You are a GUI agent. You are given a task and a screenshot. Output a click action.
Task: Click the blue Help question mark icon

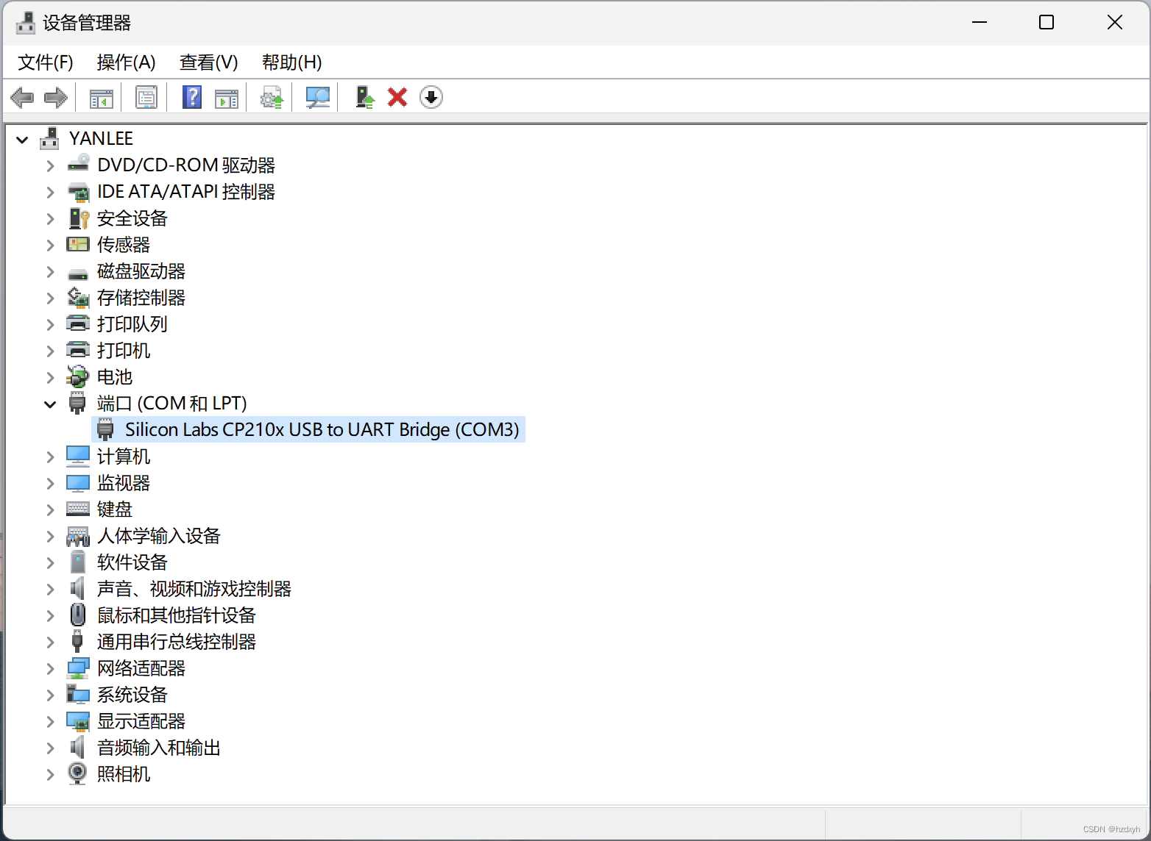coord(192,97)
